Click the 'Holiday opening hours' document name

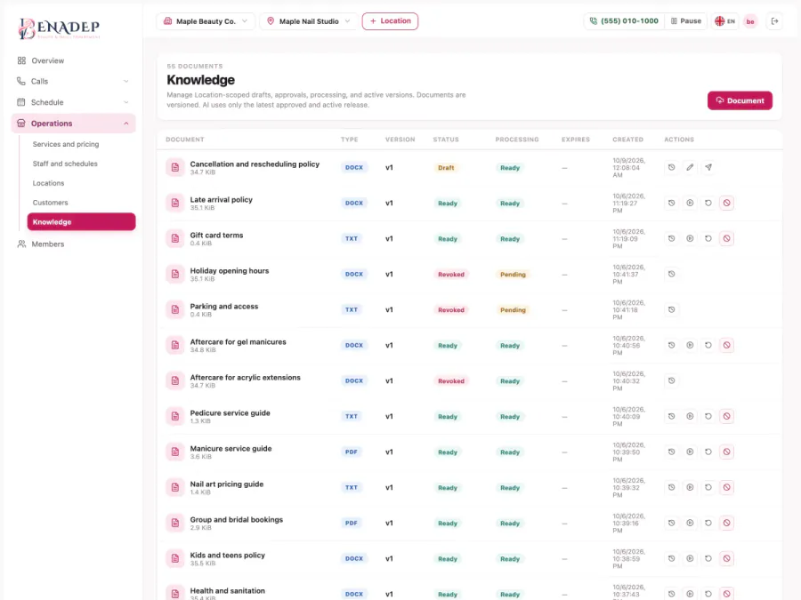pos(230,271)
